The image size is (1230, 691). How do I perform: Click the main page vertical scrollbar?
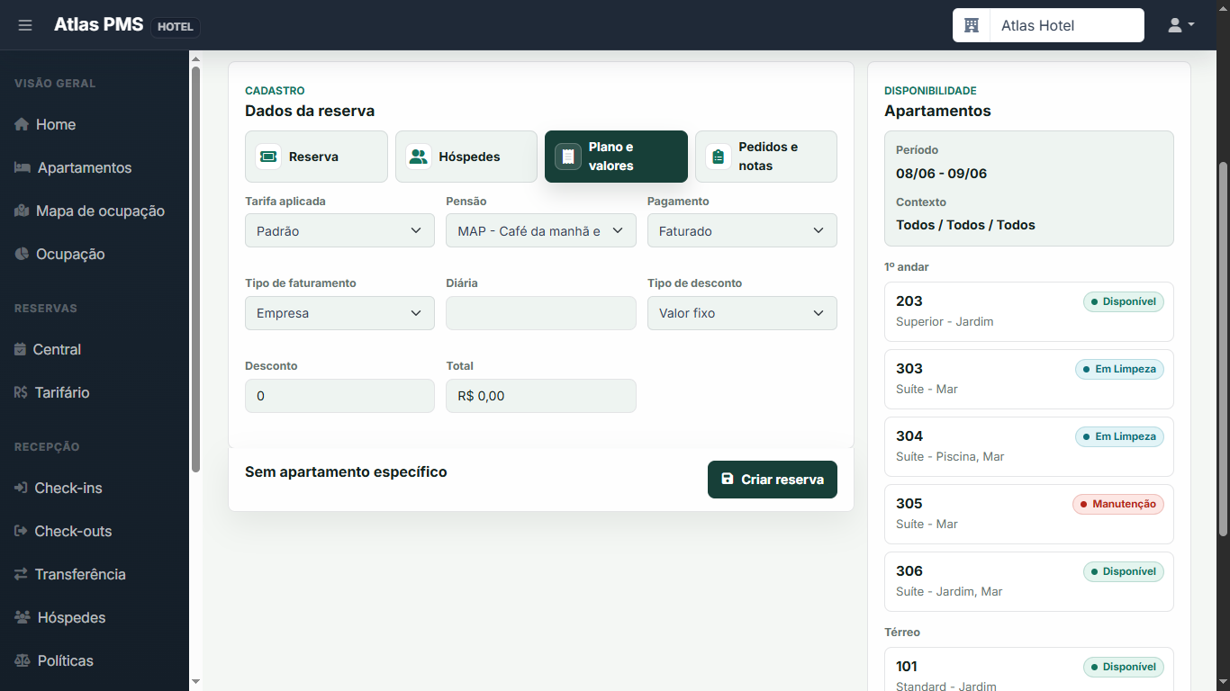pyautogui.click(x=1223, y=349)
